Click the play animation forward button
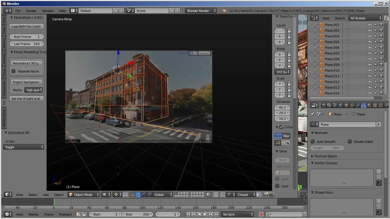This screenshot has height=219, width=390. coord(205,214)
